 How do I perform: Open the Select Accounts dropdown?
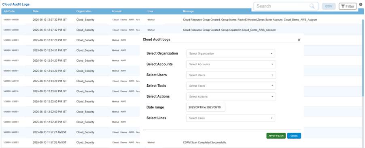point(231,64)
